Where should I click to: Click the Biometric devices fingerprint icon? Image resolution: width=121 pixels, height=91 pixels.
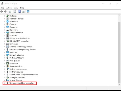point(8,19)
